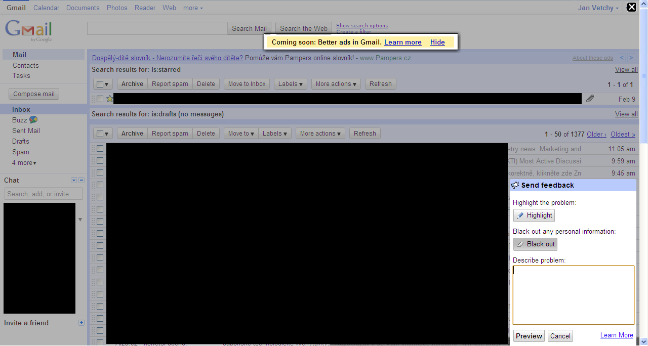Open the Labels dropdown in the starred toolbar
The width and height of the screenshot is (648, 346).
pyautogui.click(x=291, y=84)
